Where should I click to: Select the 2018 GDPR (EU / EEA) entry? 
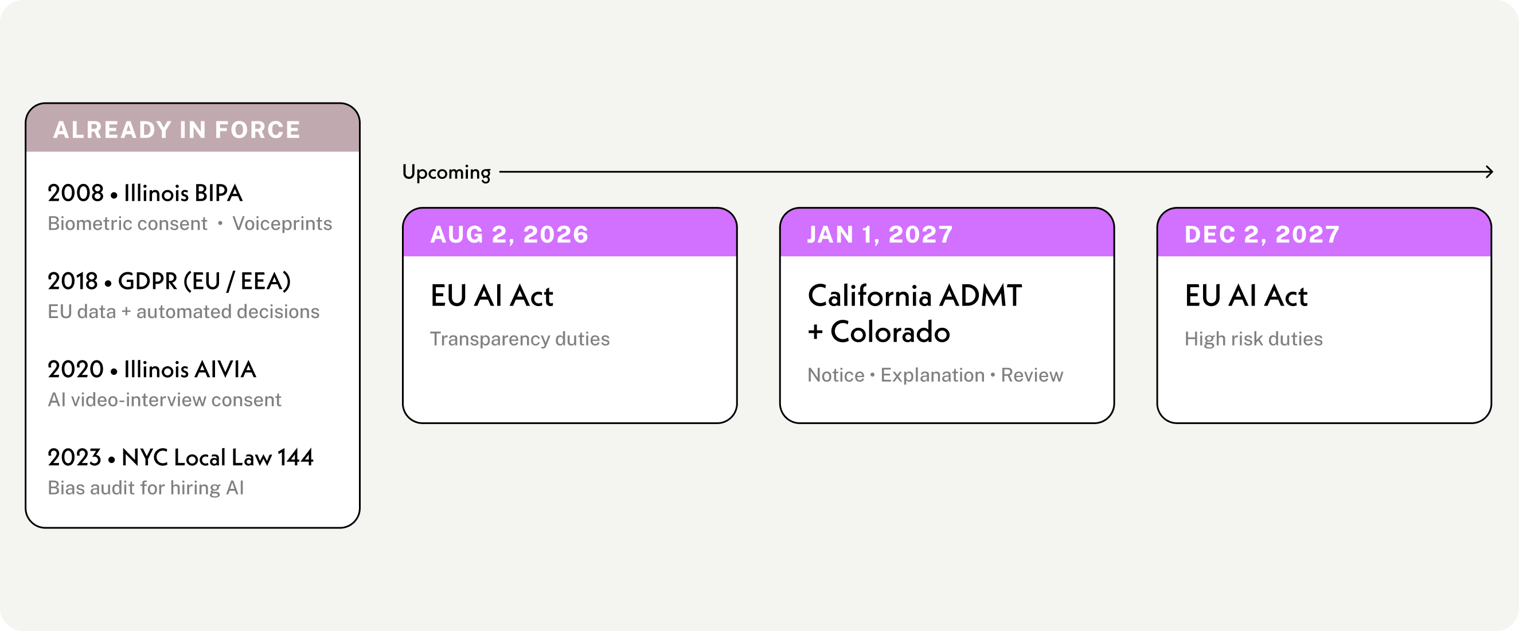coord(169,281)
